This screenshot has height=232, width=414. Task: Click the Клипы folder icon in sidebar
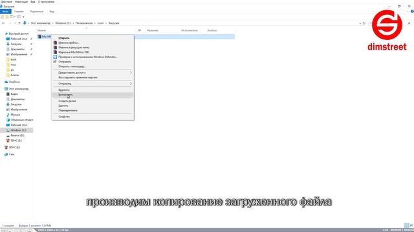(8, 75)
